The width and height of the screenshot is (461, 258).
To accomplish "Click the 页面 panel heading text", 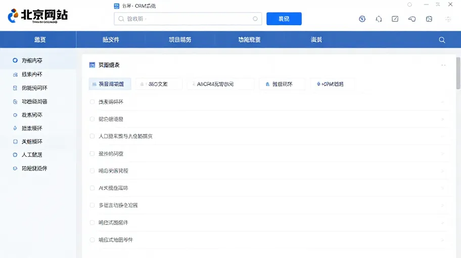I will tap(109, 65).
